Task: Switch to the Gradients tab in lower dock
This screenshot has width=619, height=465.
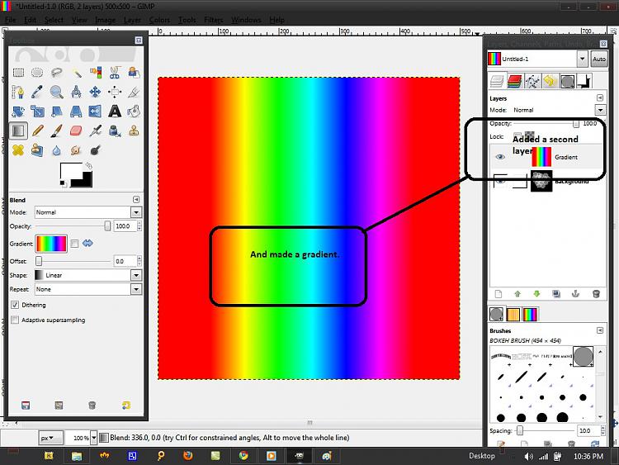Action: (530, 315)
